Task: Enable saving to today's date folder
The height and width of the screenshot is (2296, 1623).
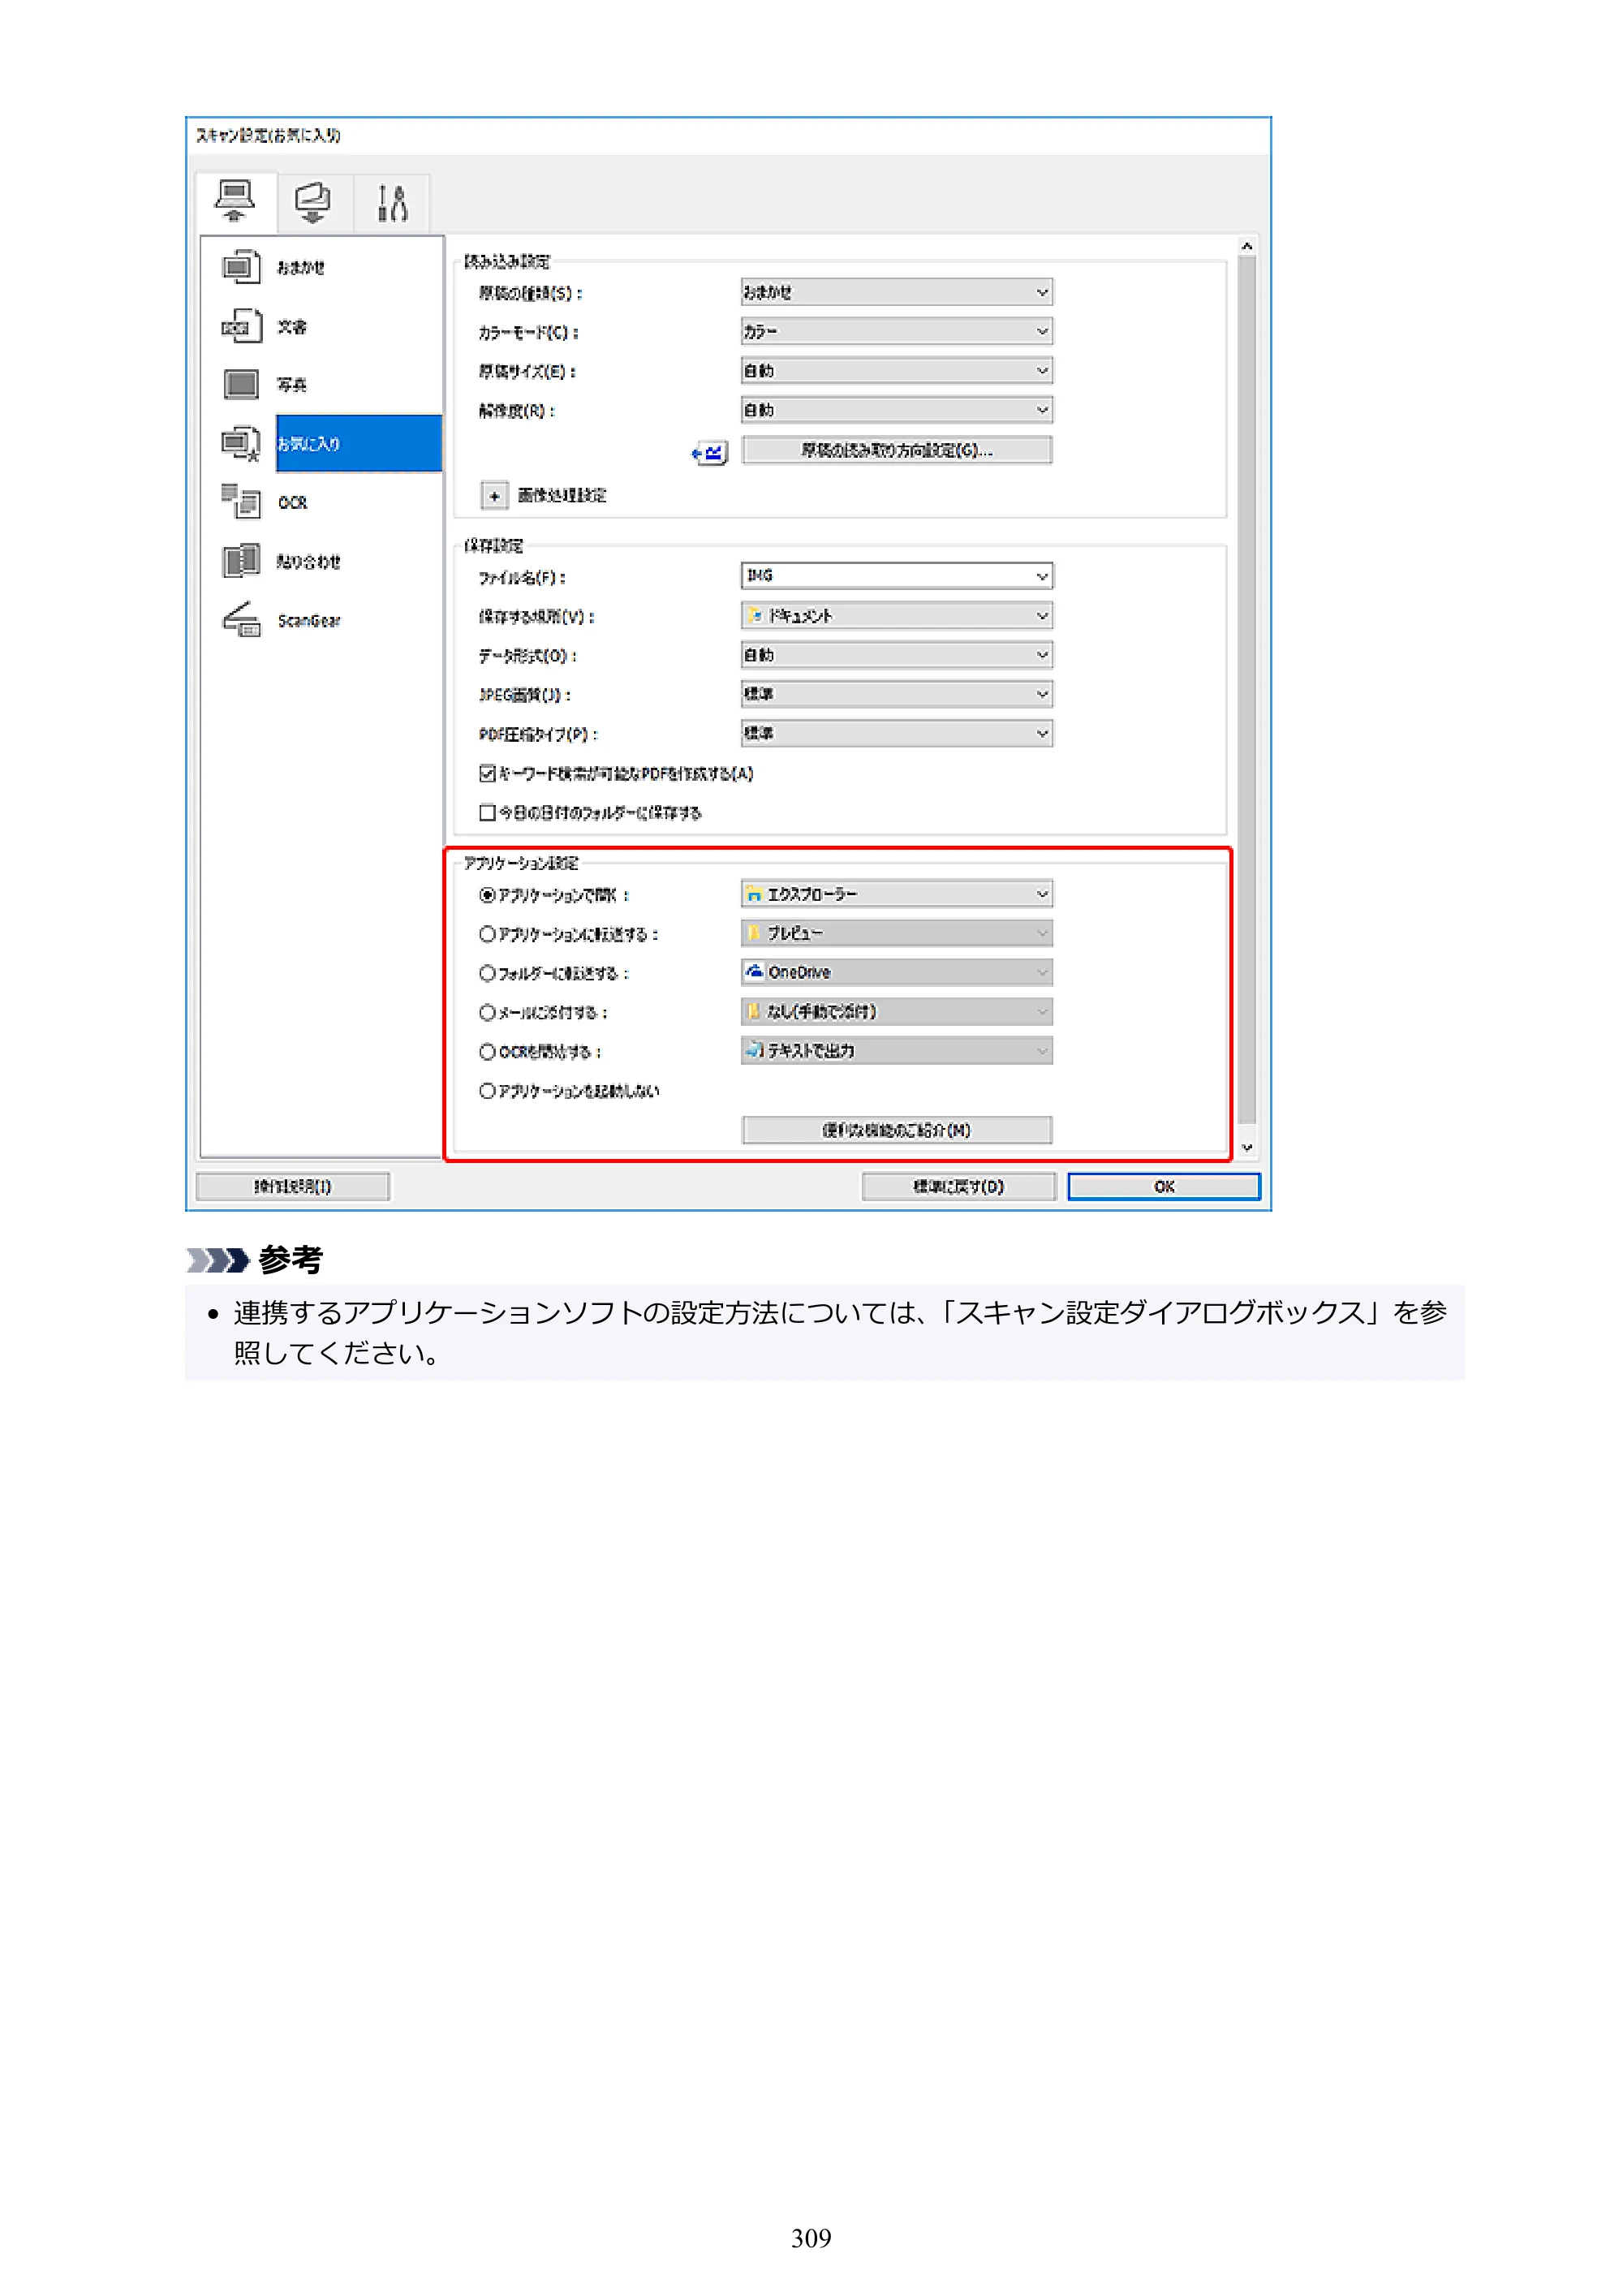Action: click(x=487, y=812)
